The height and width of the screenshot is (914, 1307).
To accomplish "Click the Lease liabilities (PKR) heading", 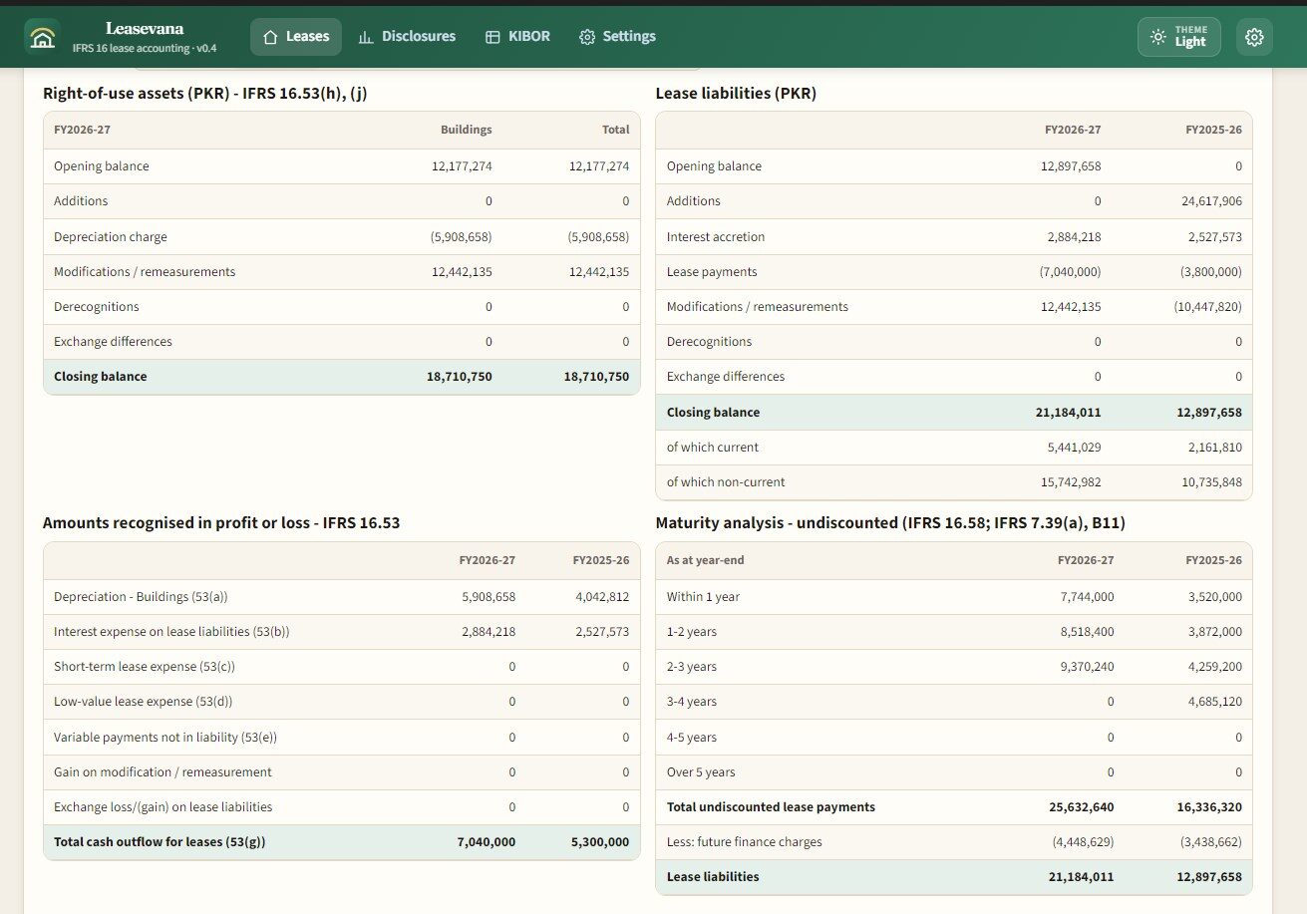I will pos(736,94).
